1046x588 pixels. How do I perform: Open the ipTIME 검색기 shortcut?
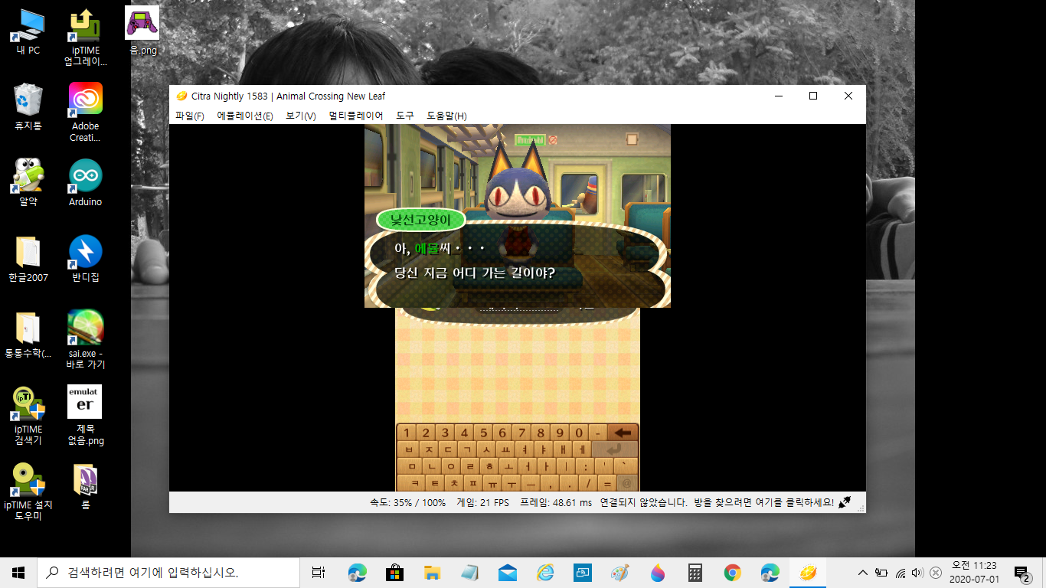[x=28, y=416]
